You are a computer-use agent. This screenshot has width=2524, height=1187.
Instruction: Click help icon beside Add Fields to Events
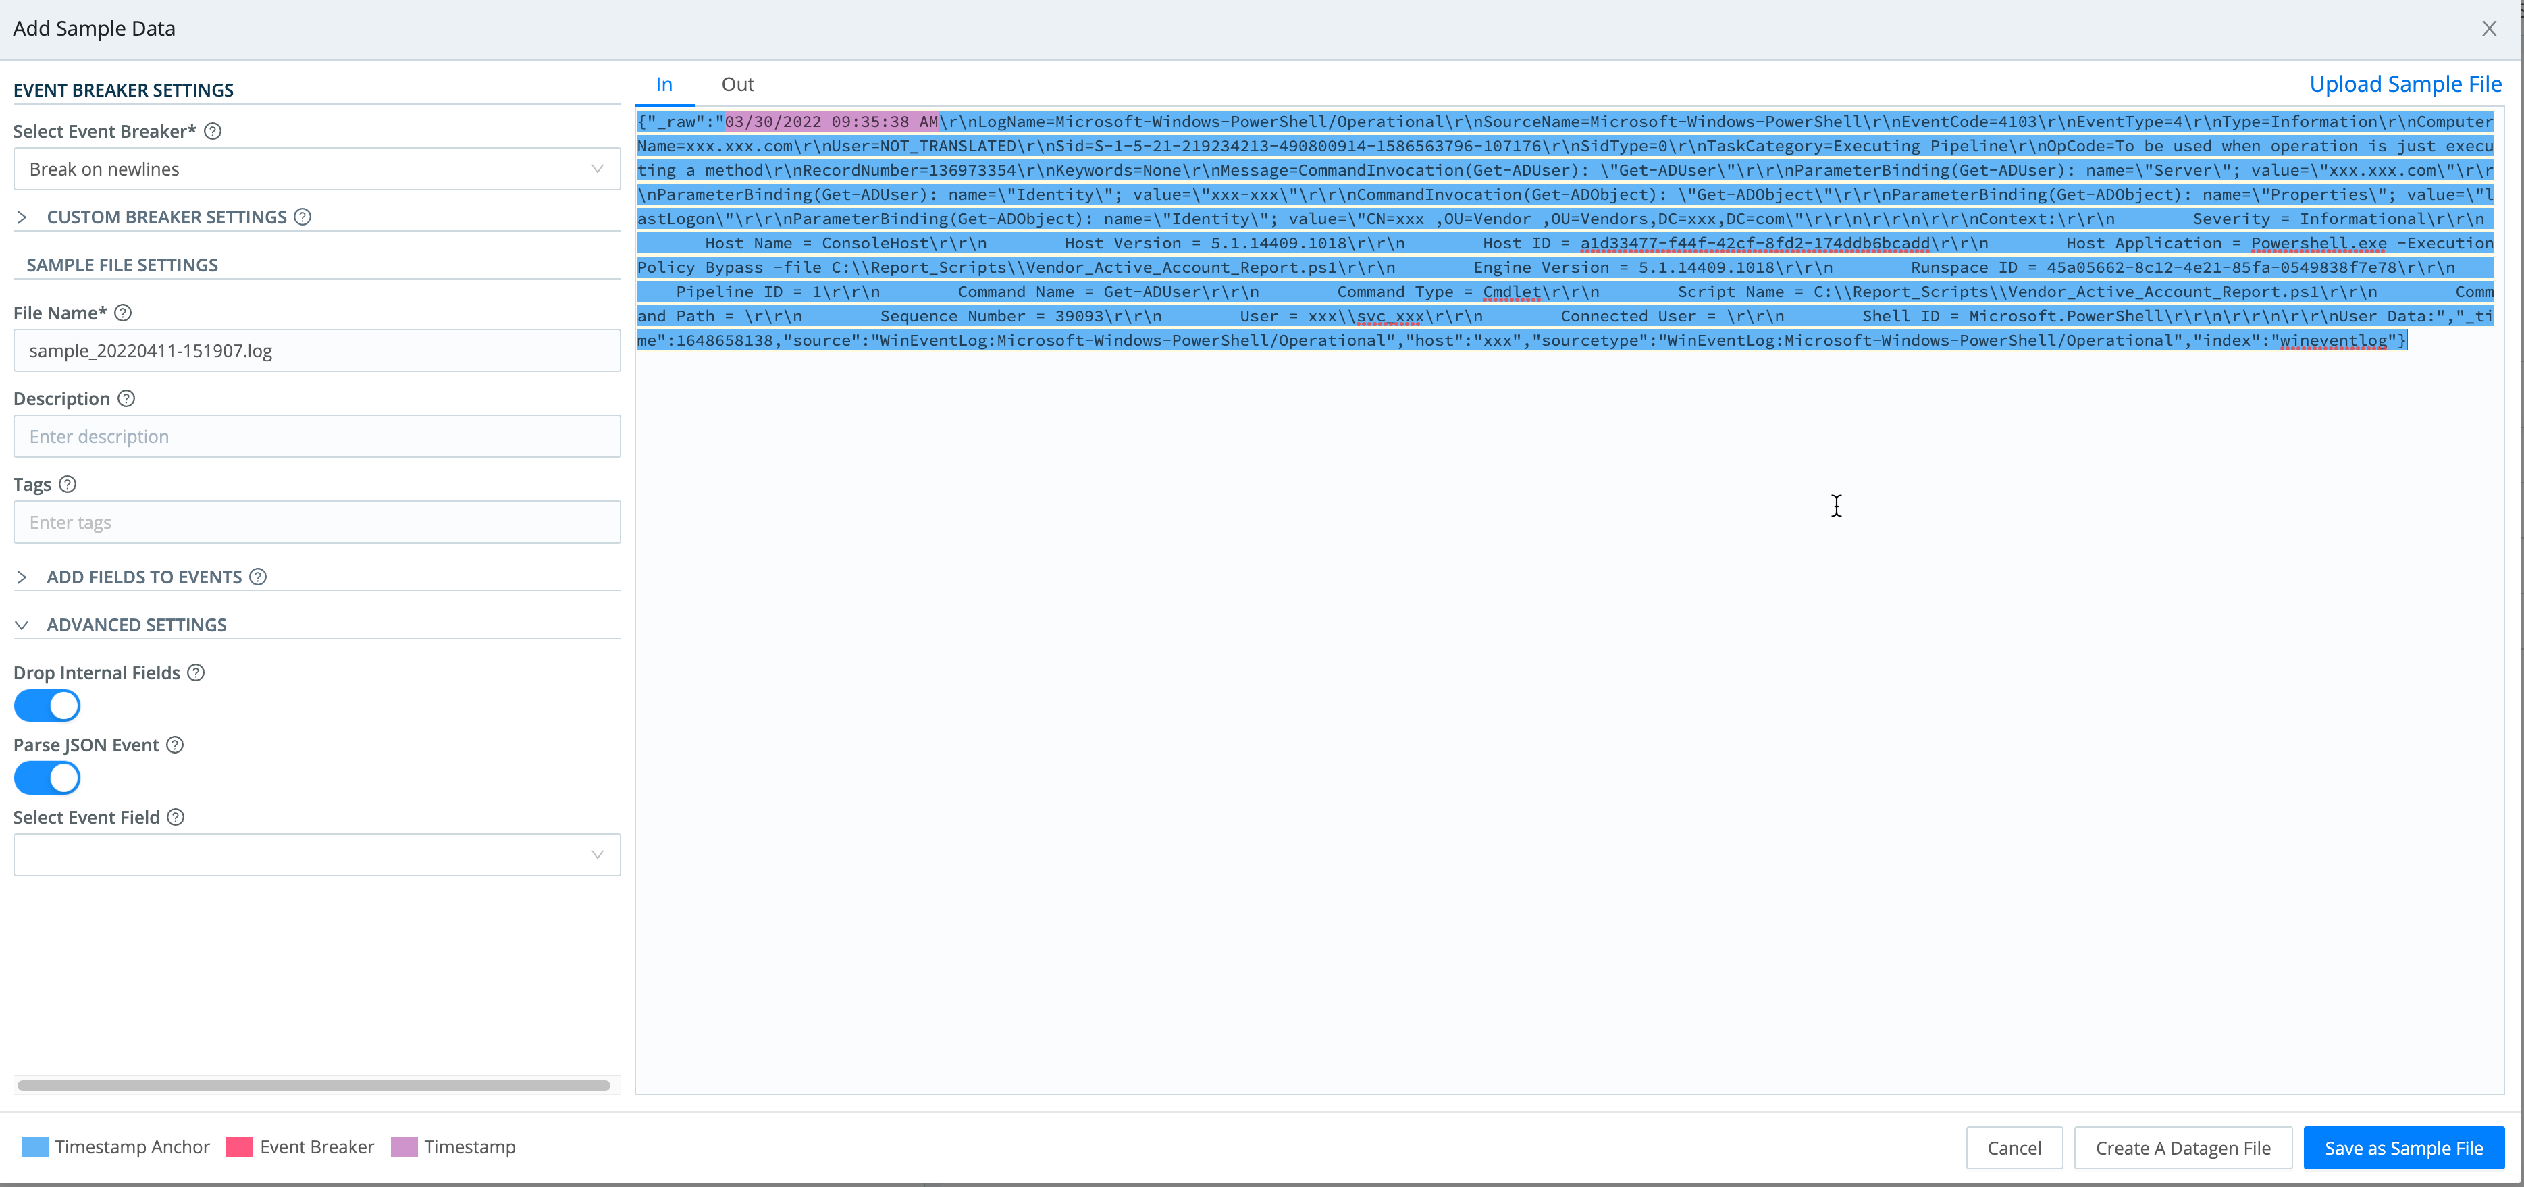tap(258, 577)
